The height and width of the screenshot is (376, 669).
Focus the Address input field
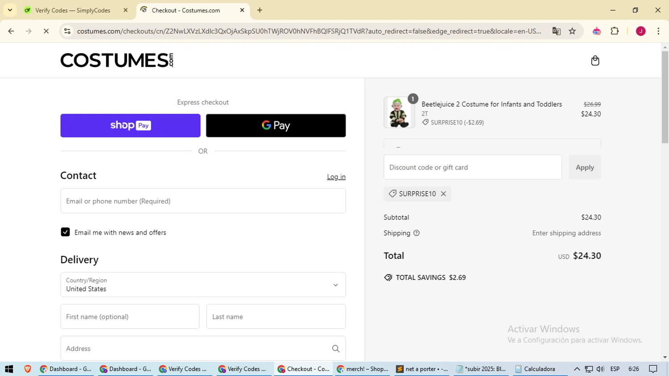tap(203, 348)
